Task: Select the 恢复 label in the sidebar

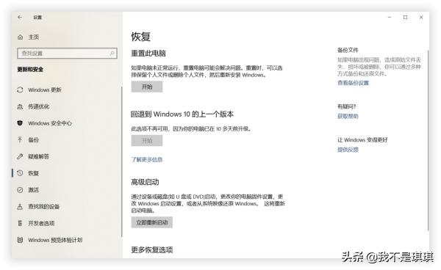Action: (x=34, y=173)
